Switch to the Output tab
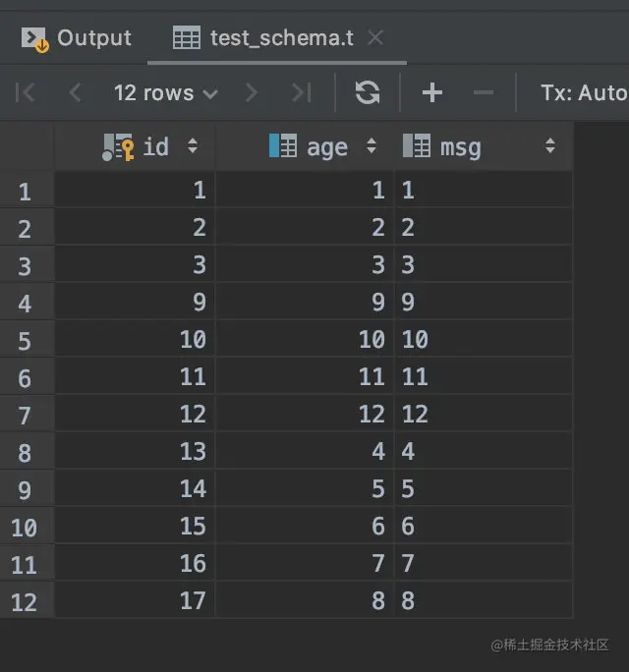Screen dimensions: 629x672 coord(77,38)
